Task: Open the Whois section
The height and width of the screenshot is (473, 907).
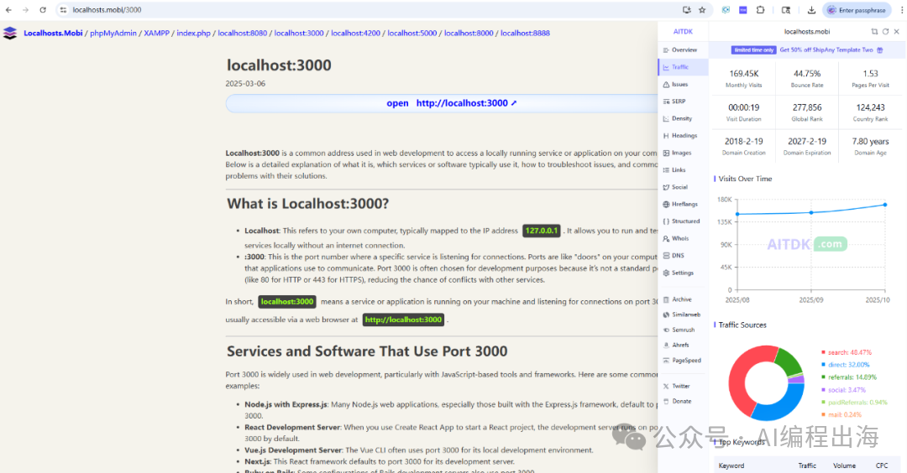Action: click(x=683, y=238)
